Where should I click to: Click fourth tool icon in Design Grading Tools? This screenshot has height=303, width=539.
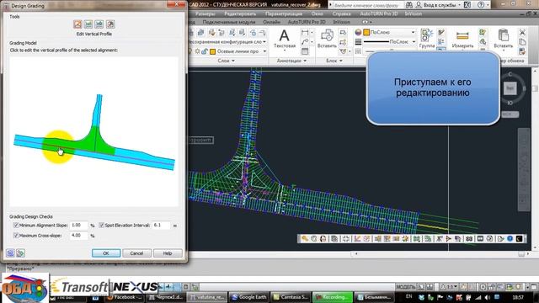coord(110,24)
